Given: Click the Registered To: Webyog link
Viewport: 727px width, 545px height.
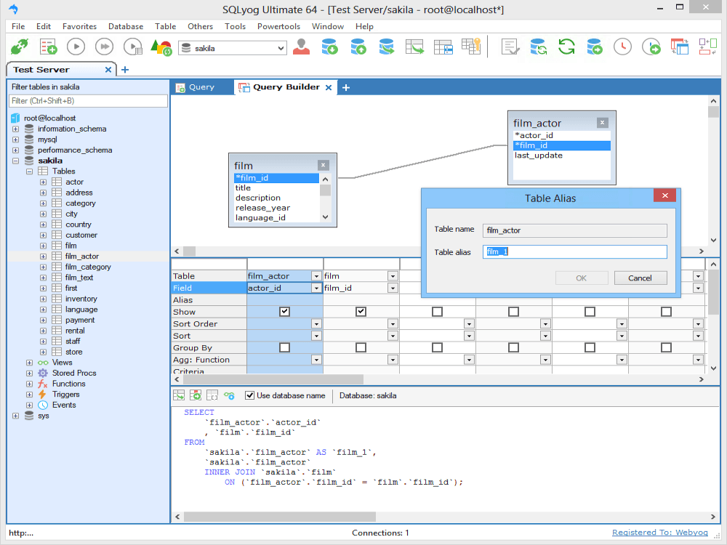Looking at the screenshot, I should (x=659, y=532).
